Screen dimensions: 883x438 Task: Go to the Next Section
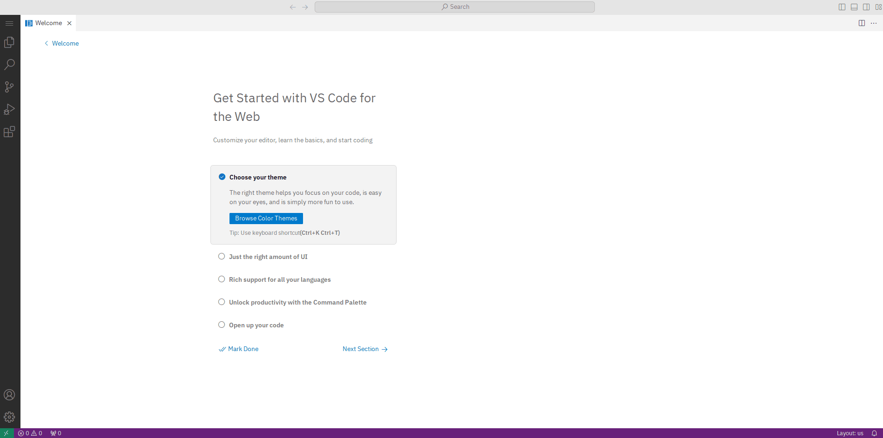365,349
